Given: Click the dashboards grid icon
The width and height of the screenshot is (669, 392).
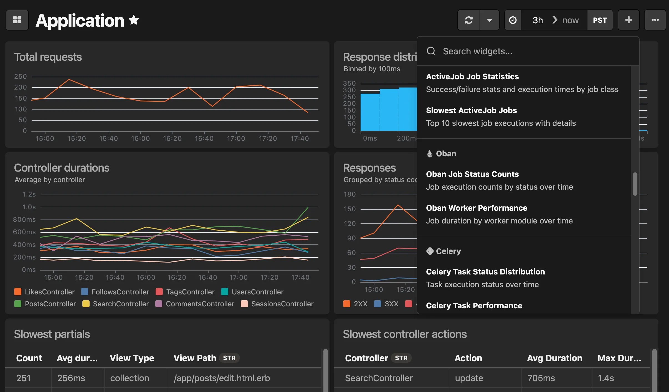Looking at the screenshot, I should coord(17,20).
